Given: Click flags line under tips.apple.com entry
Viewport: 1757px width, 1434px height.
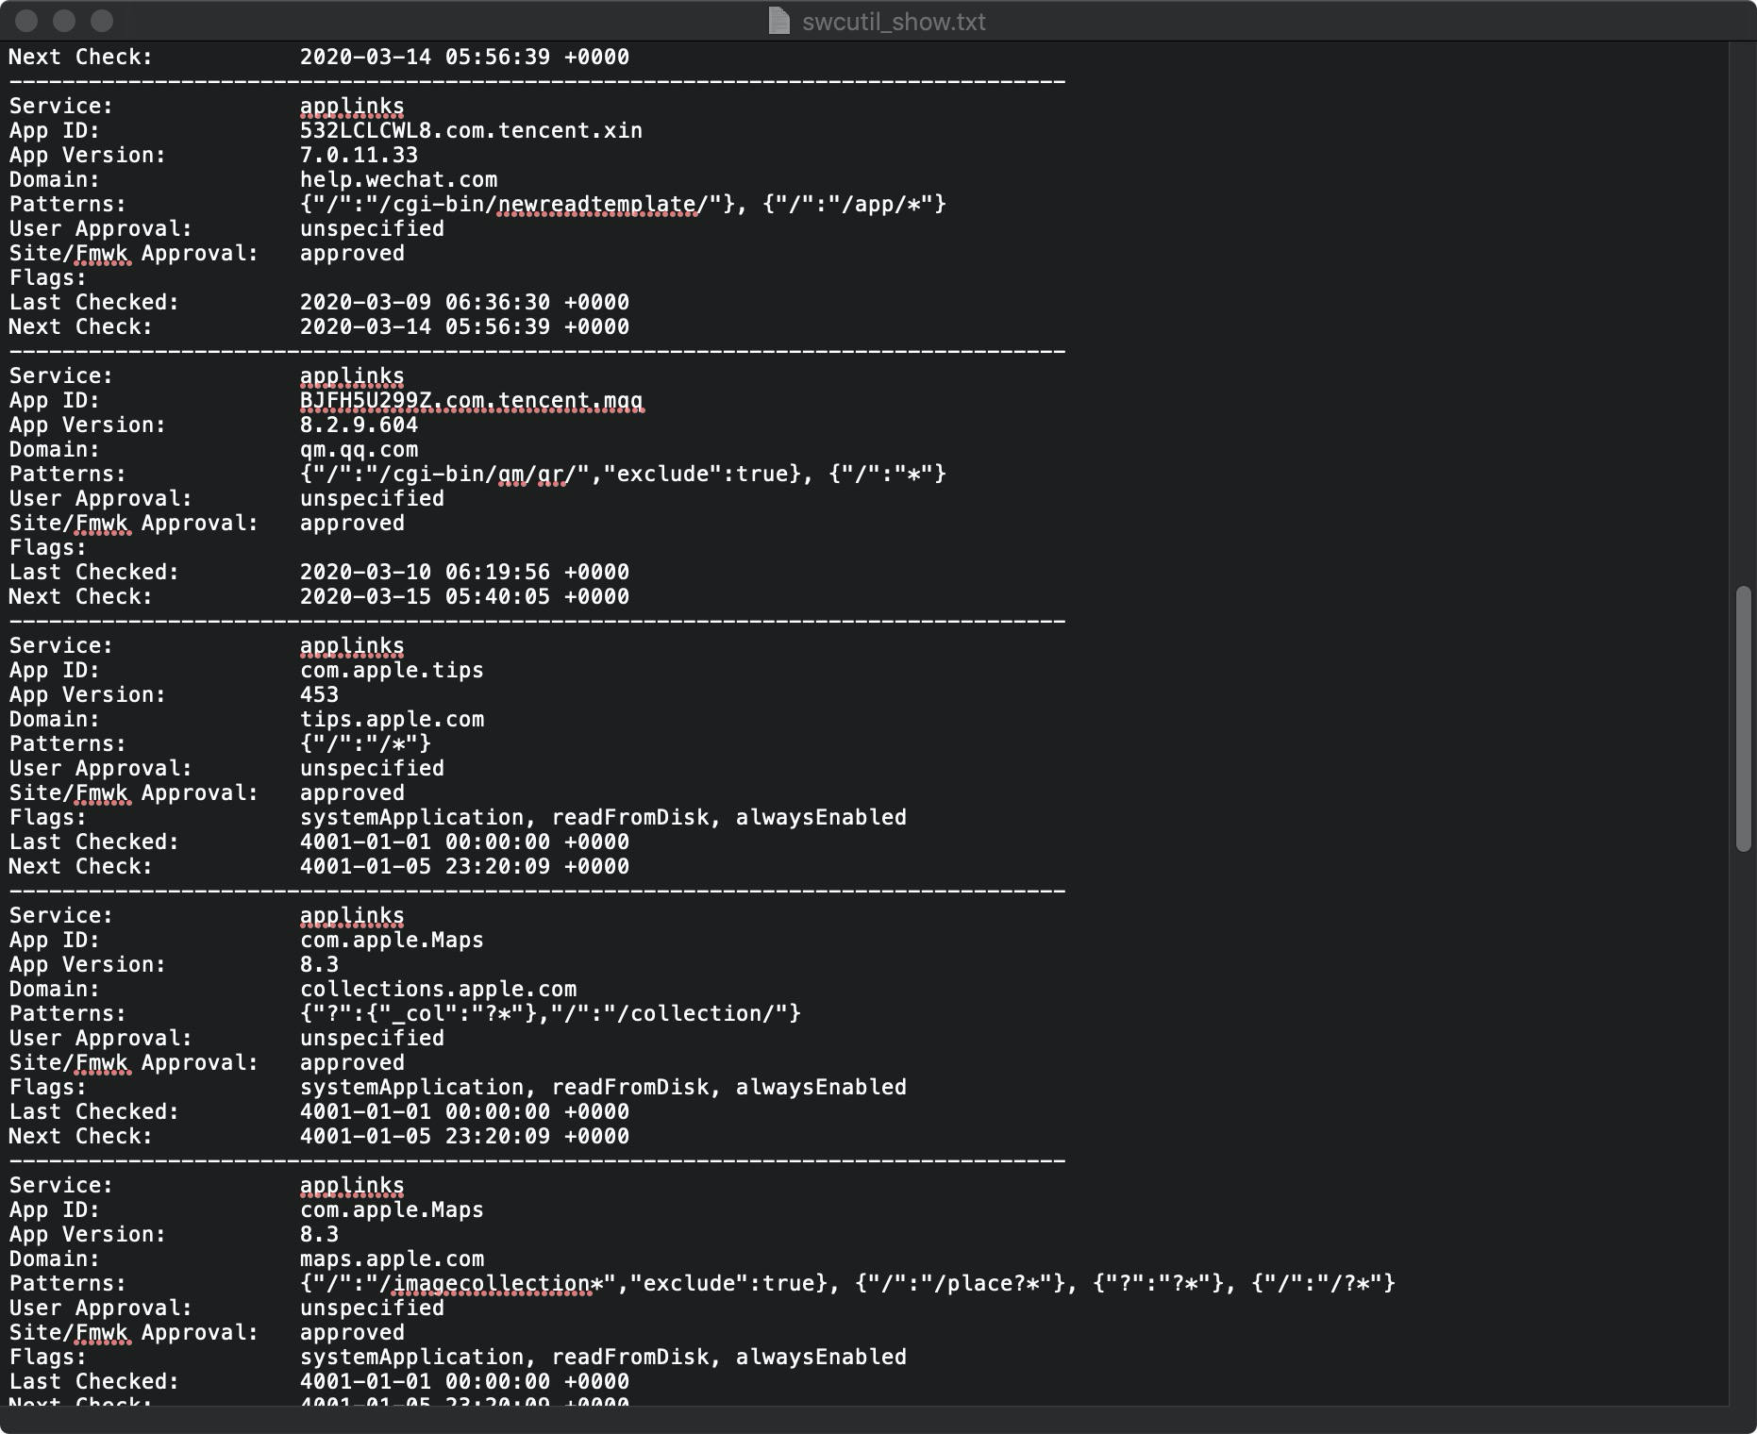Looking at the screenshot, I should pyautogui.click(x=603, y=817).
